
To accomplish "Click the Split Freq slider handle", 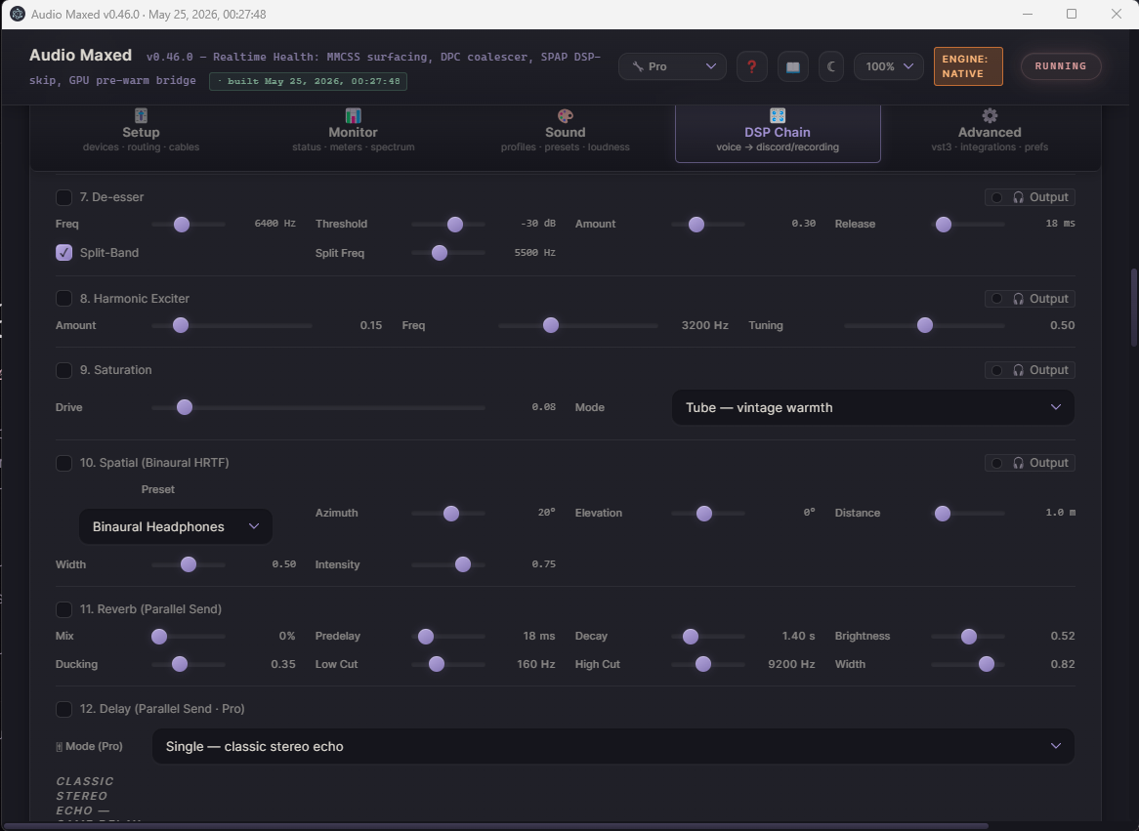I will [x=440, y=253].
